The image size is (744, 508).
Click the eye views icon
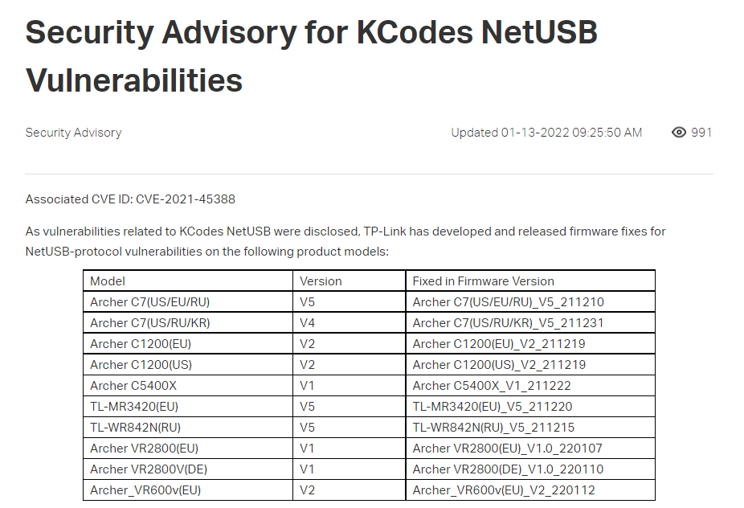tap(679, 133)
